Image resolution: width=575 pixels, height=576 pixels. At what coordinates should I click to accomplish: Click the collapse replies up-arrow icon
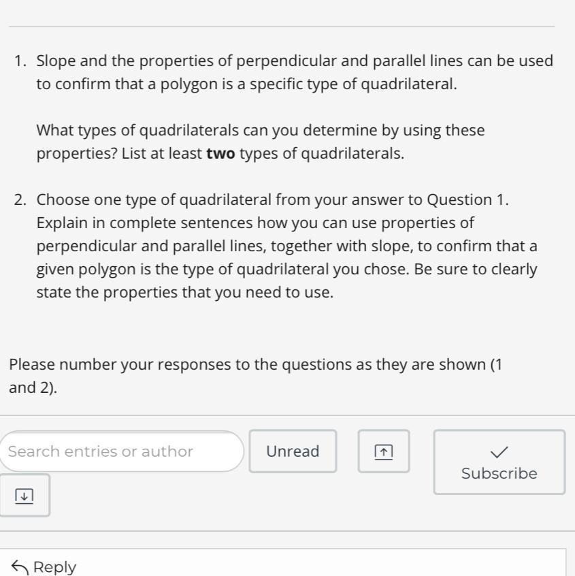(x=384, y=451)
